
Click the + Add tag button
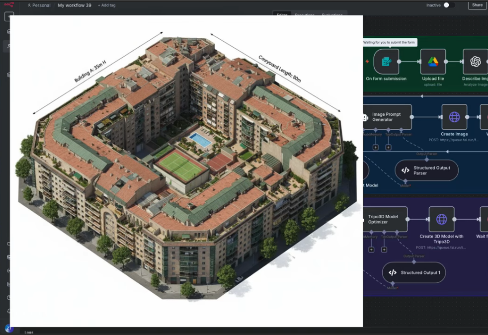pos(106,5)
